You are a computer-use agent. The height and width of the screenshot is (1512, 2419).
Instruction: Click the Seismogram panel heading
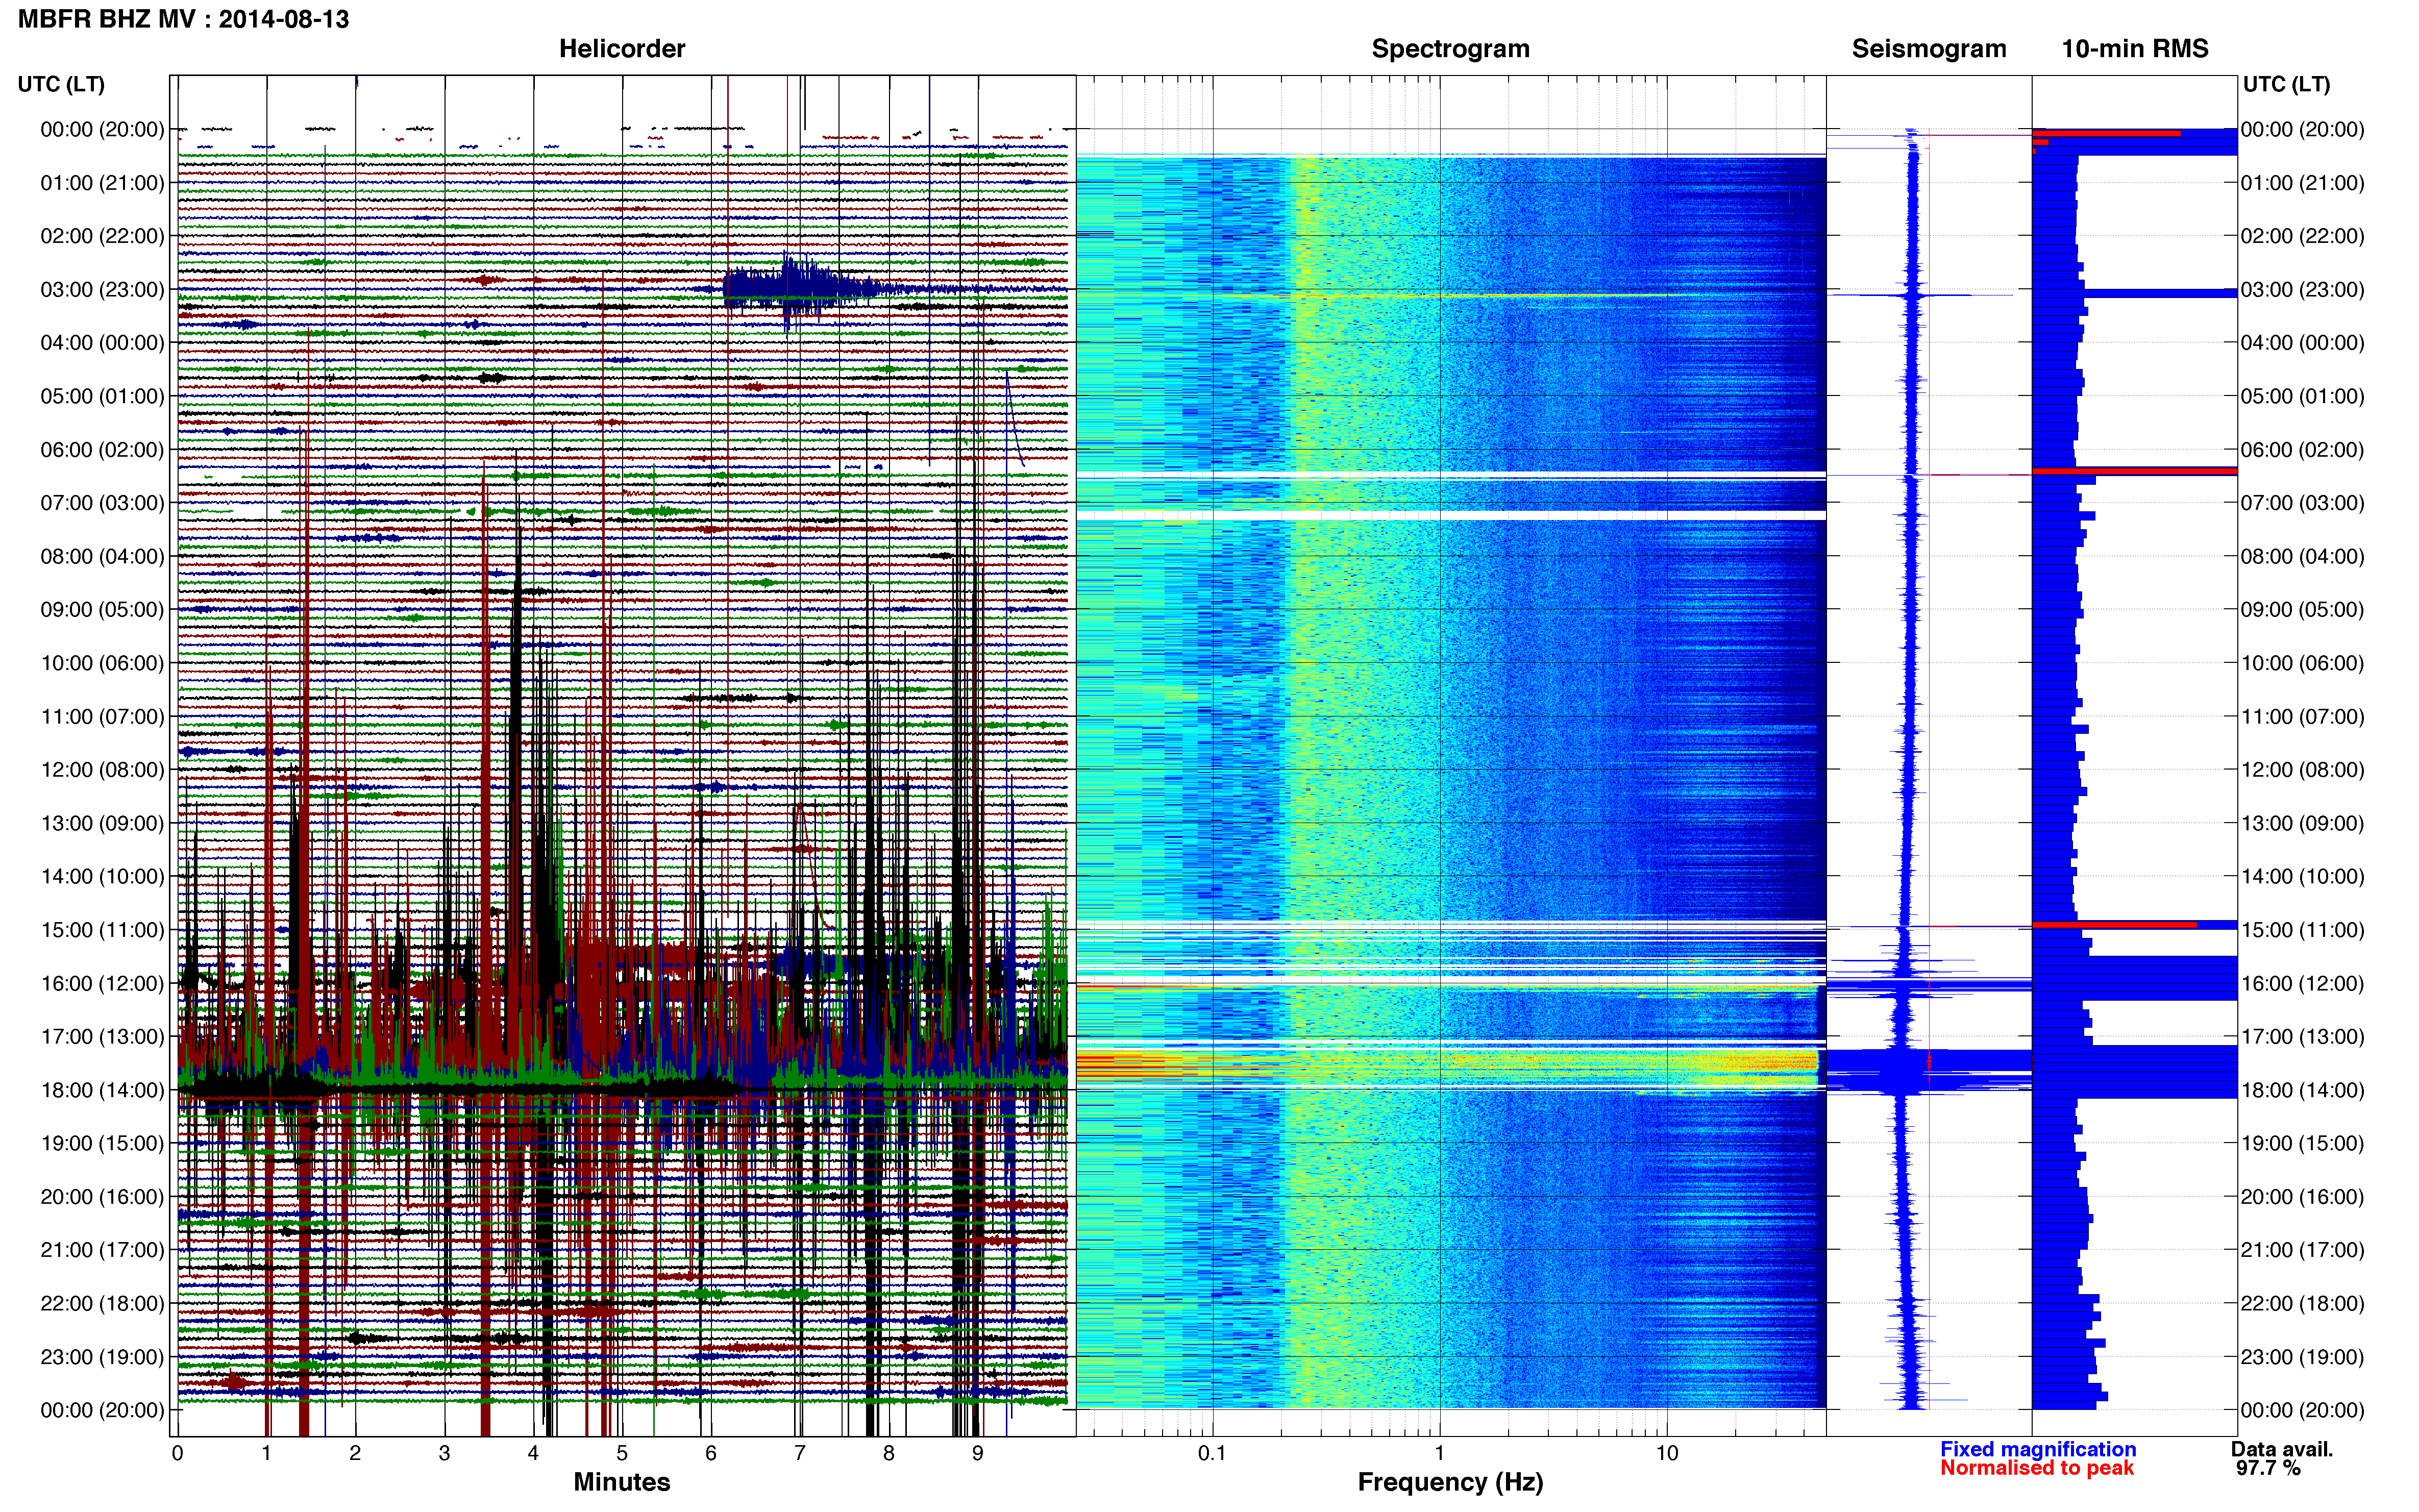tap(1929, 49)
